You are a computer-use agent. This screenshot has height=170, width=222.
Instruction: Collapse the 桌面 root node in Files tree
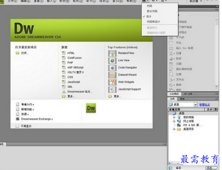[170, 113]
